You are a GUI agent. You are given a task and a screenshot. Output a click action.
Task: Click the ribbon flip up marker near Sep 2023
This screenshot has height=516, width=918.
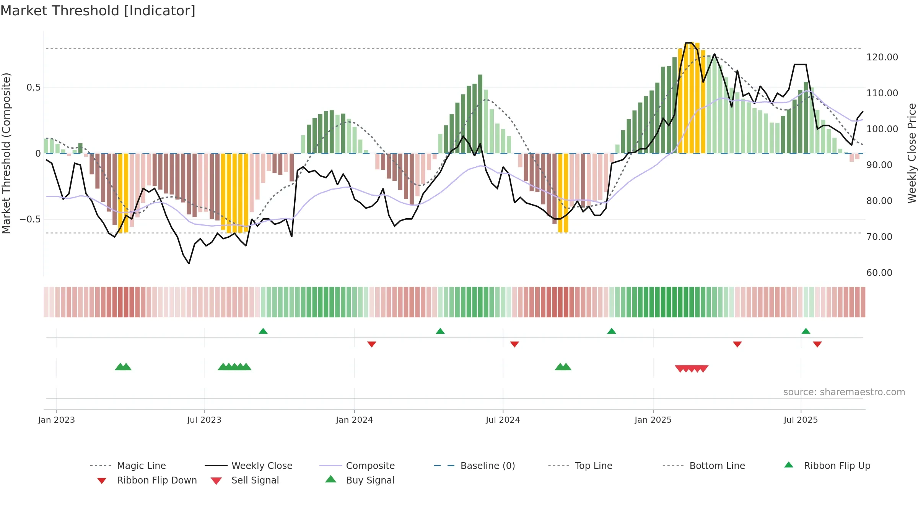263,331
